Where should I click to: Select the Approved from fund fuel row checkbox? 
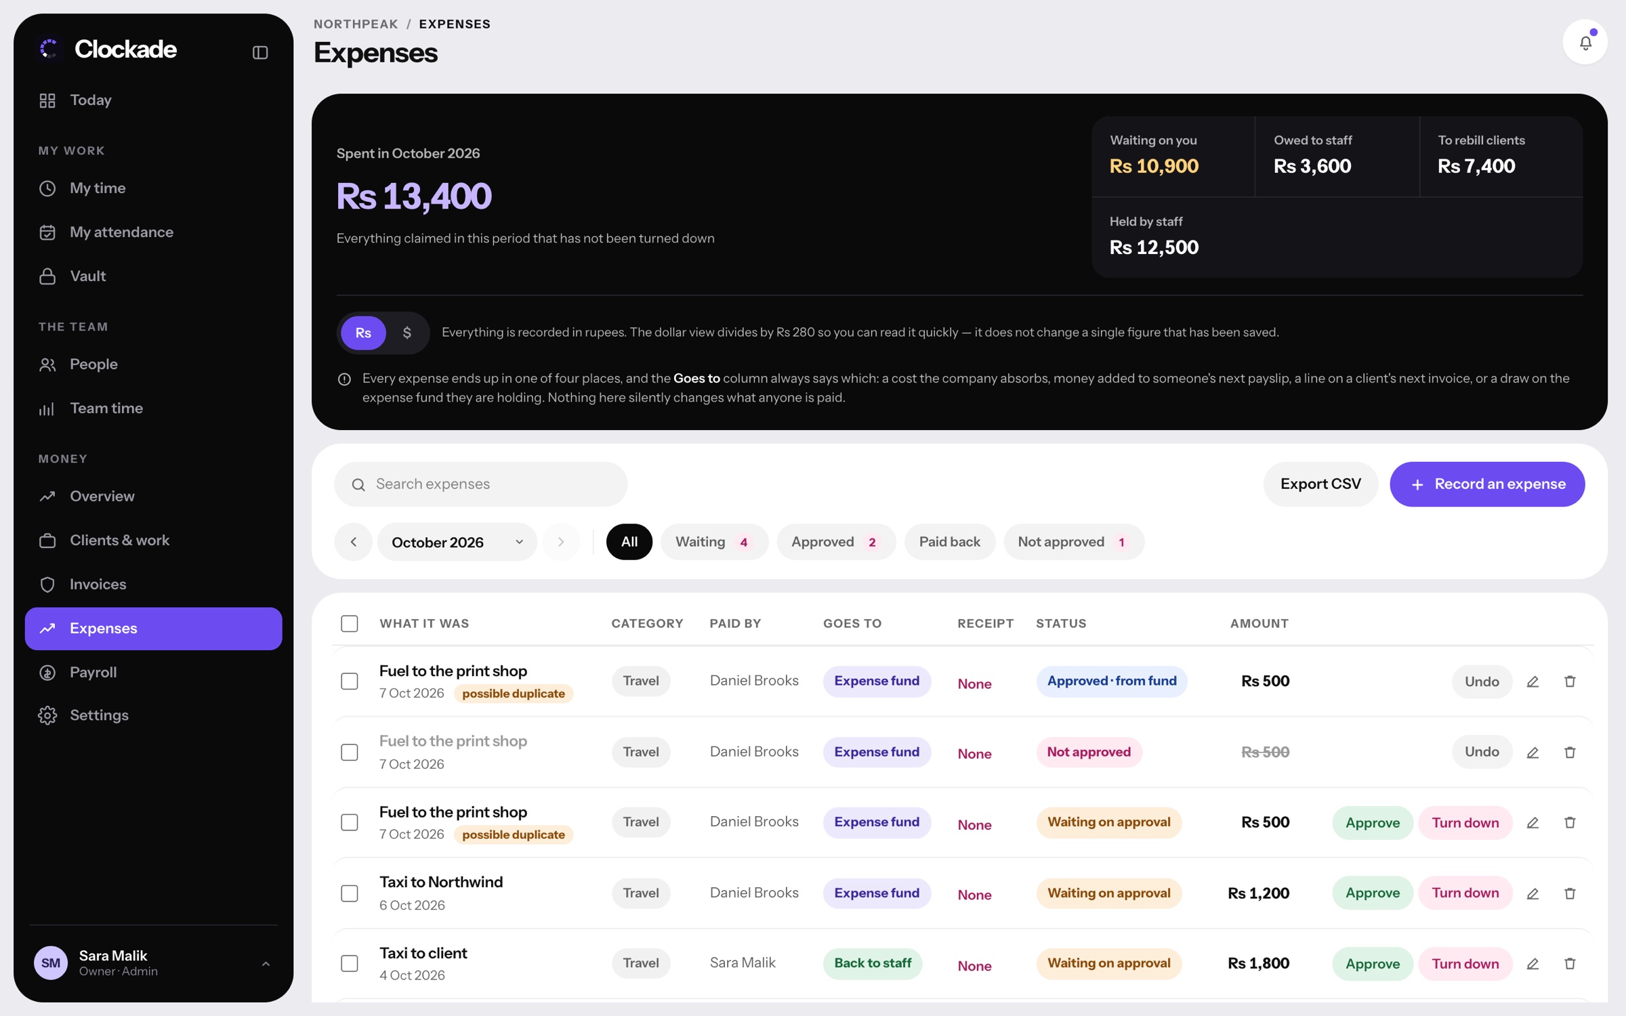(350, 681)
